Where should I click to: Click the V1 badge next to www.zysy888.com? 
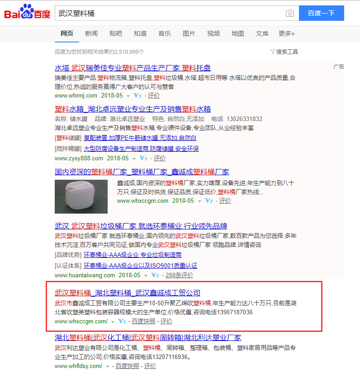pyautogui.click(x=143, y=158)
